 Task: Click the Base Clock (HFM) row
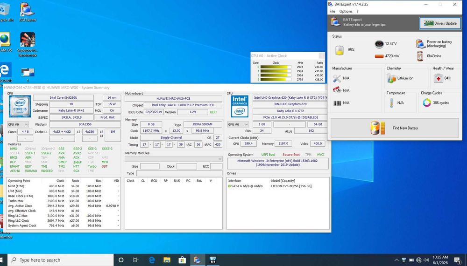coord(64,196)
